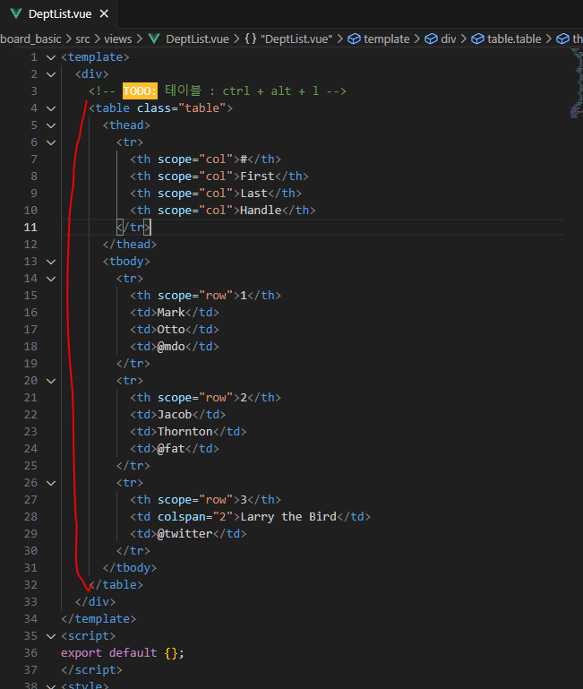Click cube icon beside table.table breadcrumb

click(477, 39)
